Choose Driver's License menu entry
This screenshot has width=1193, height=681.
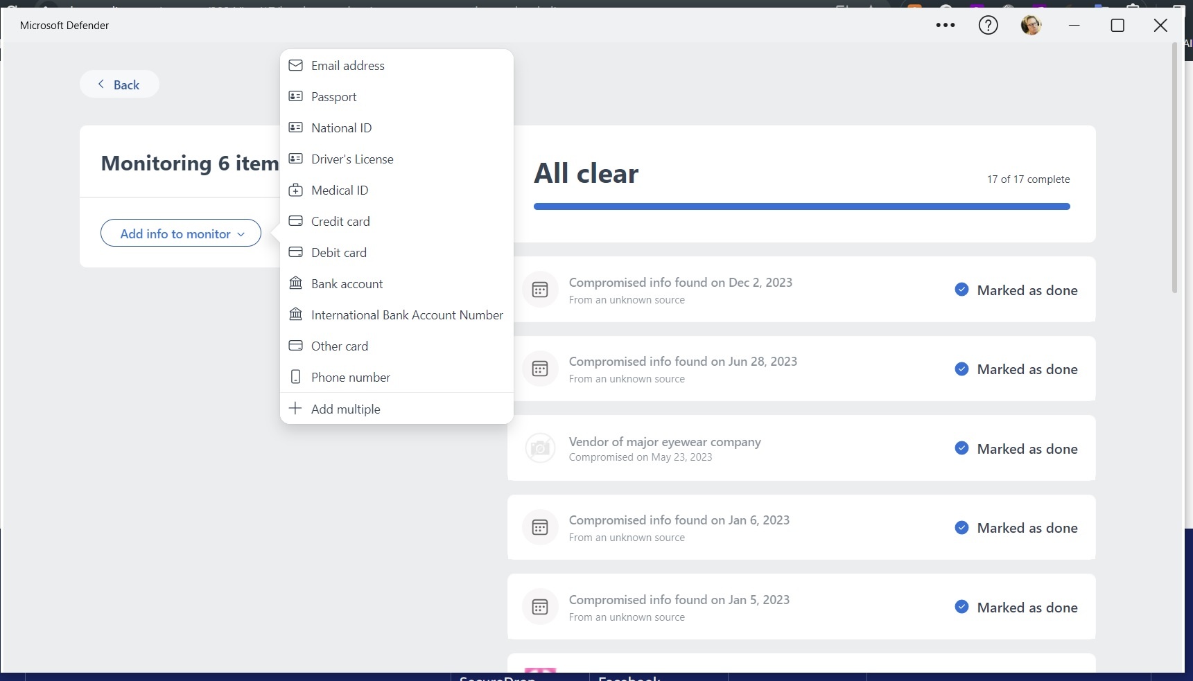397,159
